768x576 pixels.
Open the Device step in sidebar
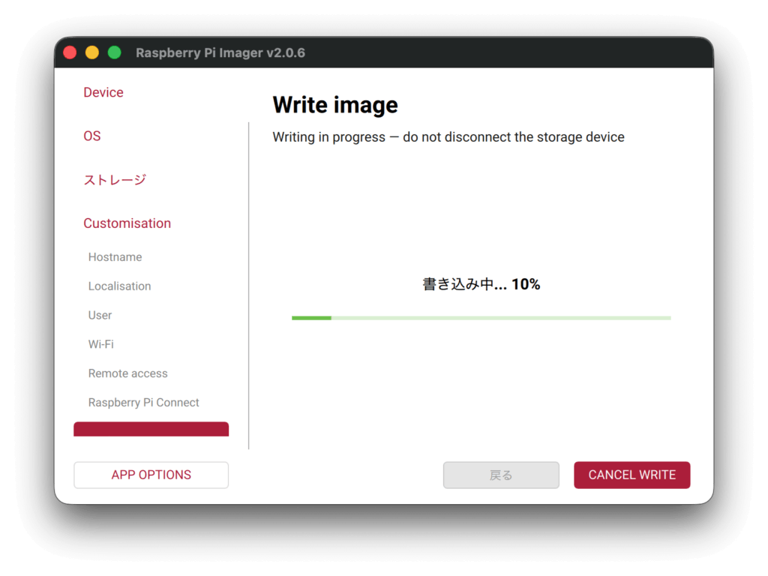coord(103,92)
